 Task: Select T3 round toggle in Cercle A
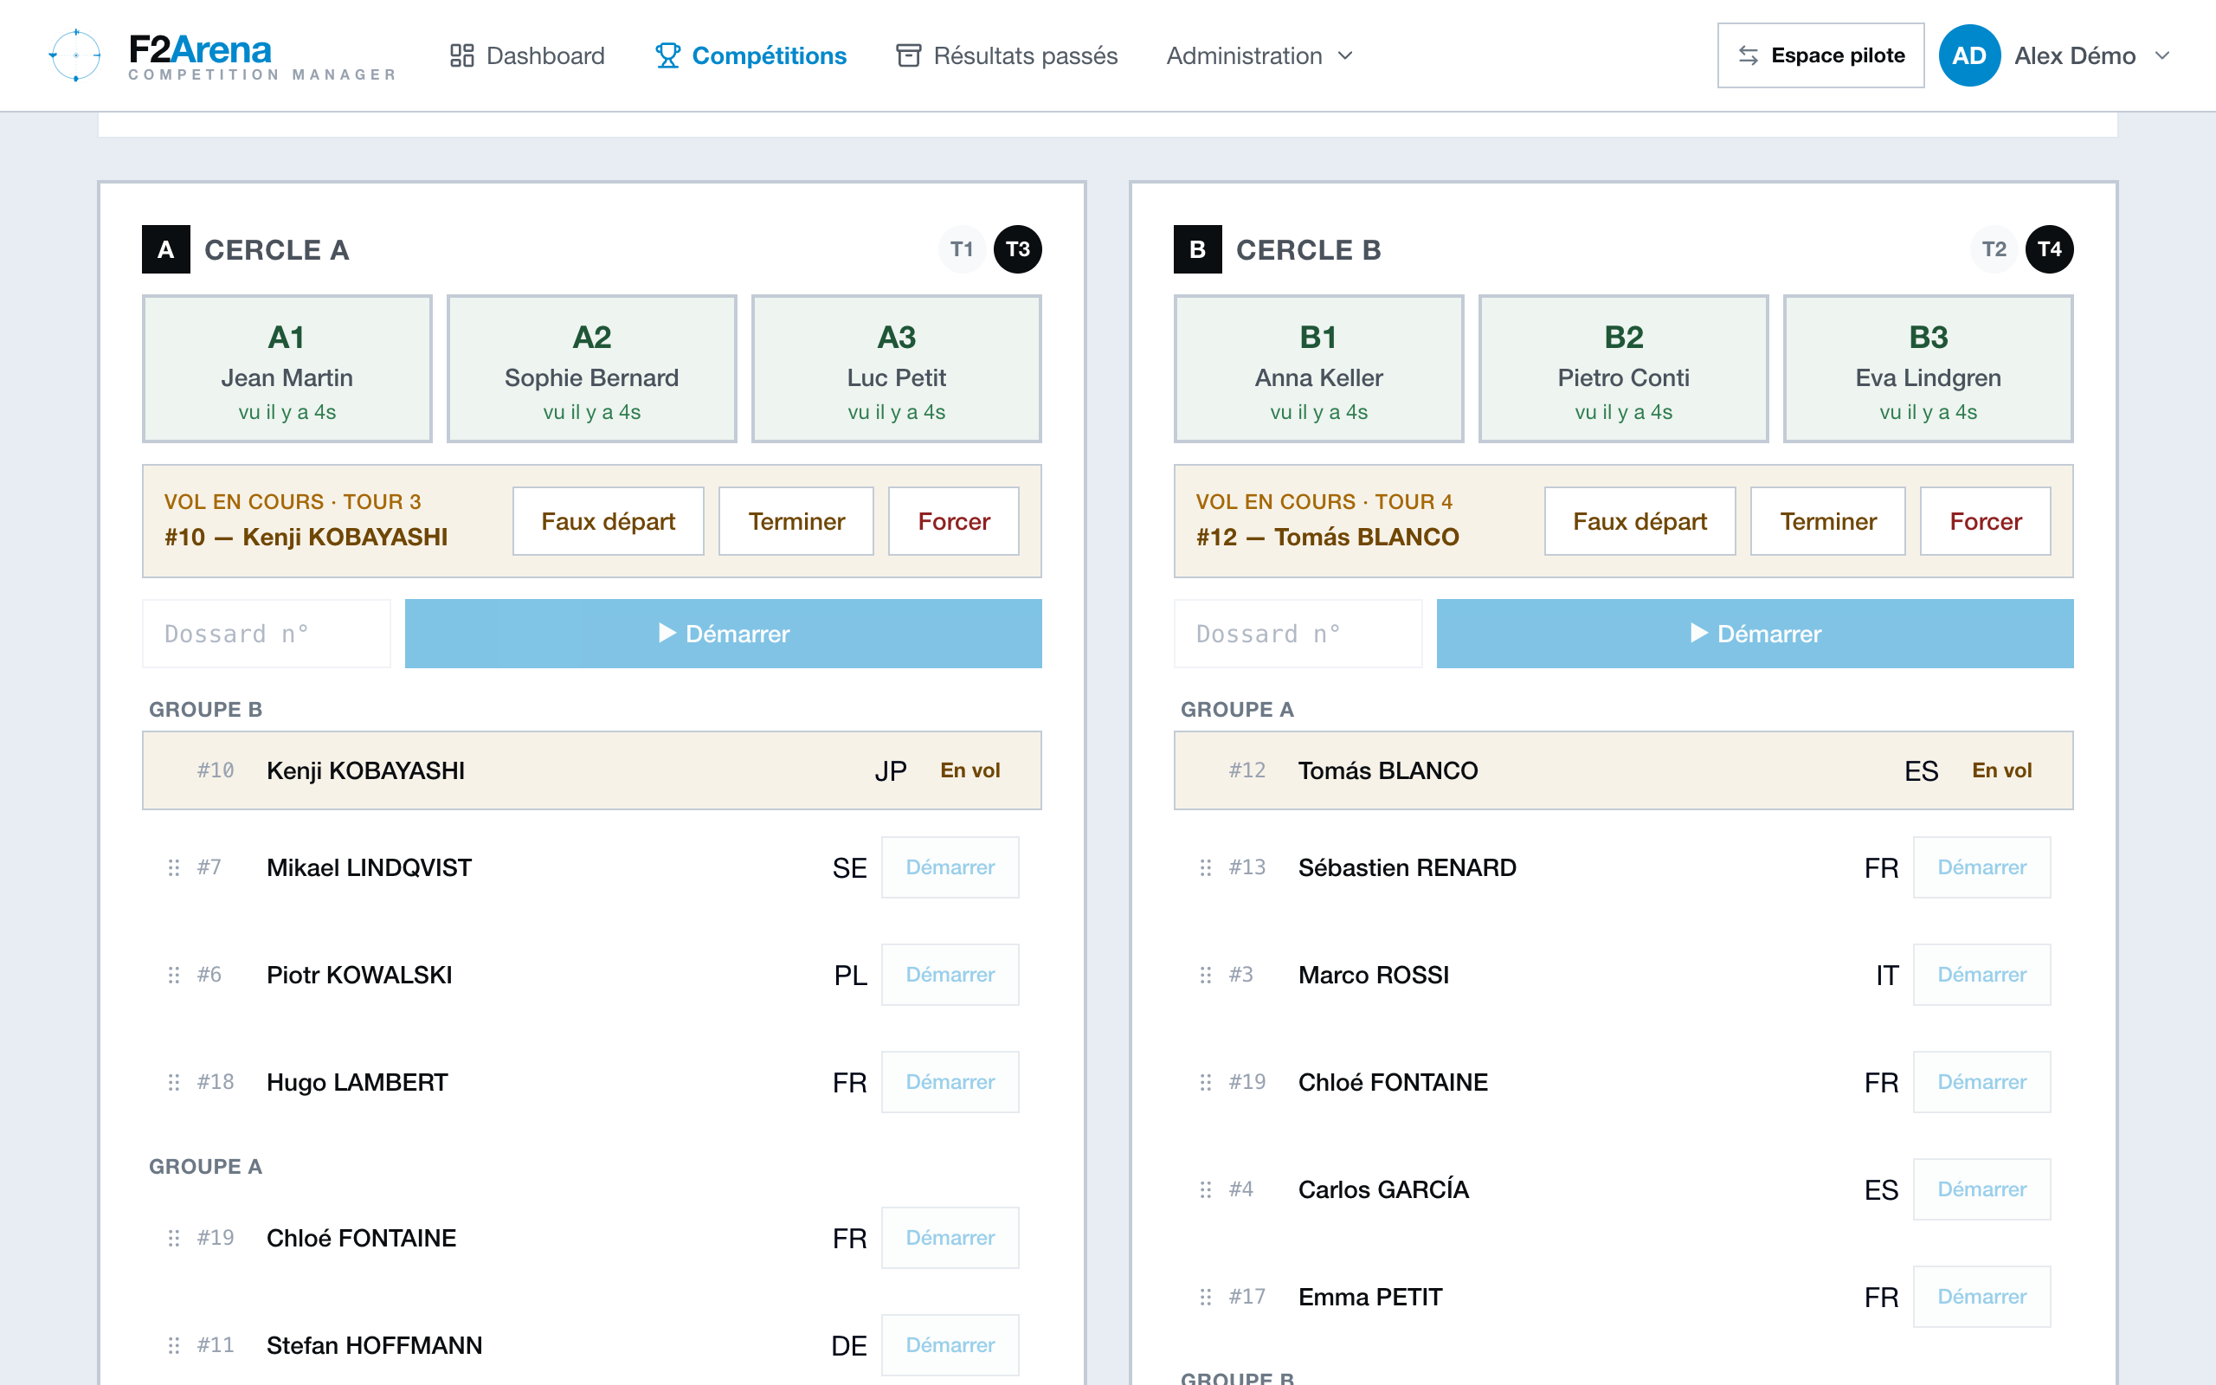[x=1017, y=249]
